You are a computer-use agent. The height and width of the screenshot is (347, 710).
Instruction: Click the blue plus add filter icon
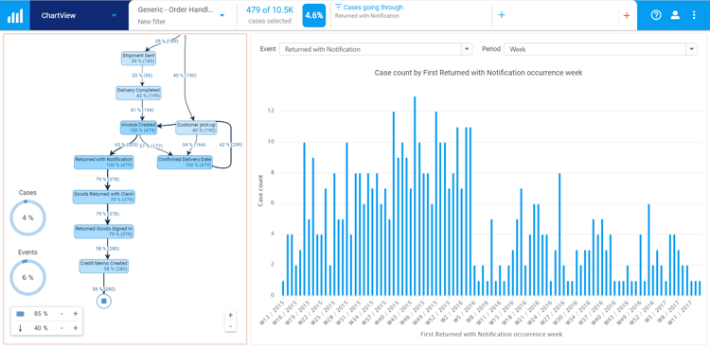(x=501, y=15)
